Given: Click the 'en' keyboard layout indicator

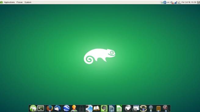Looking at the screenshot, I should tap(168, 2).
